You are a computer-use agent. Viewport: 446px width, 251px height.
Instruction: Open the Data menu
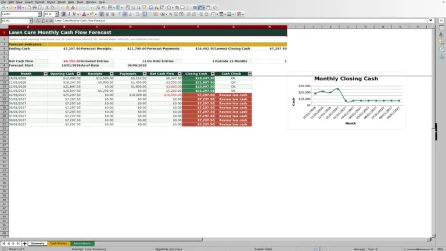pyautogui.click(x=71, y=2)
